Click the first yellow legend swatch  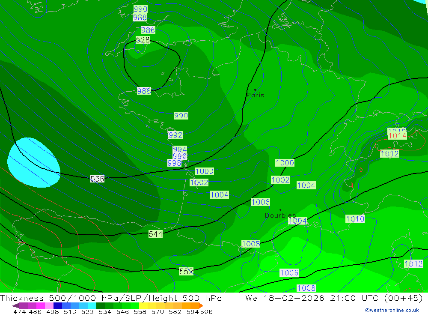point(143,305)
